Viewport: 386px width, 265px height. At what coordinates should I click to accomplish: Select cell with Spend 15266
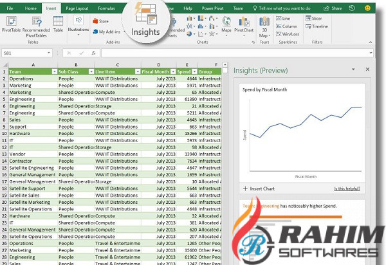(187, 134)
